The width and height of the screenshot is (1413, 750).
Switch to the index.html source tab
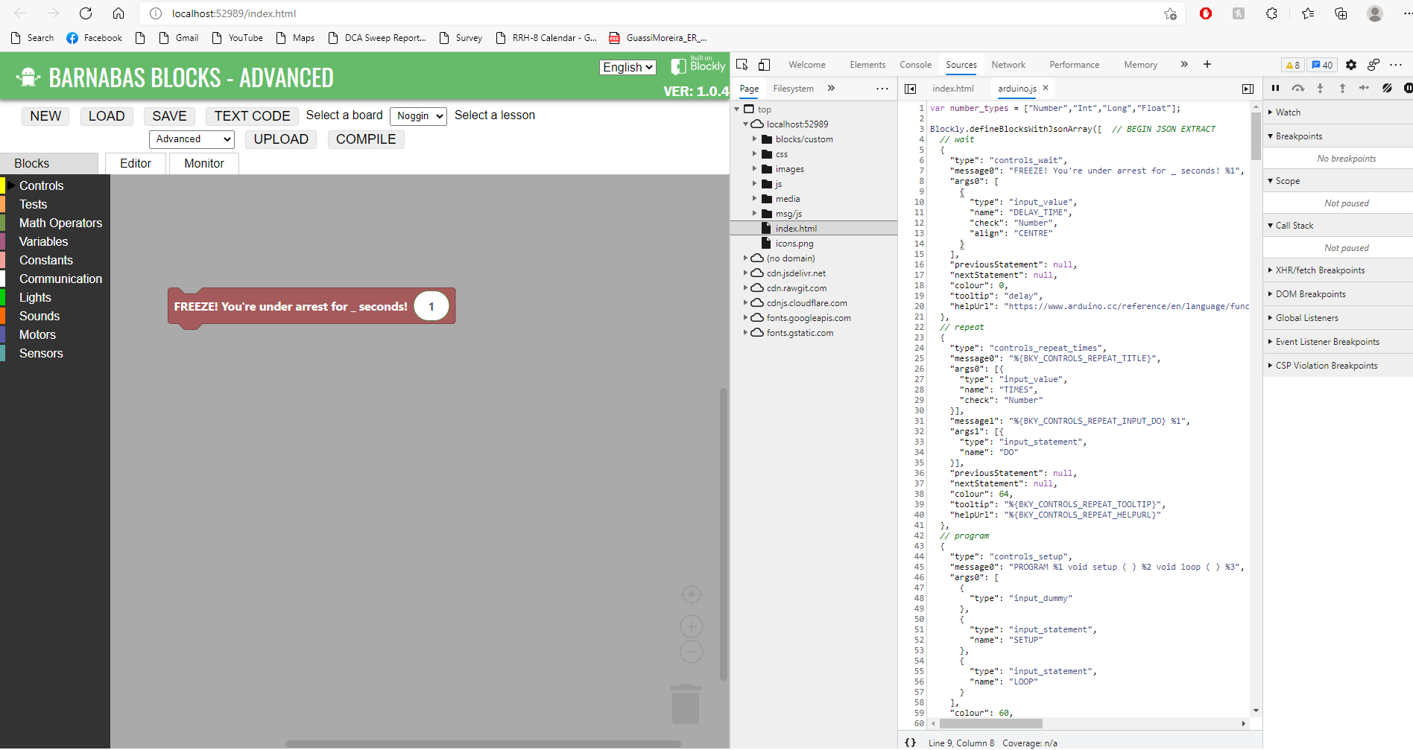tap(952, 89)
